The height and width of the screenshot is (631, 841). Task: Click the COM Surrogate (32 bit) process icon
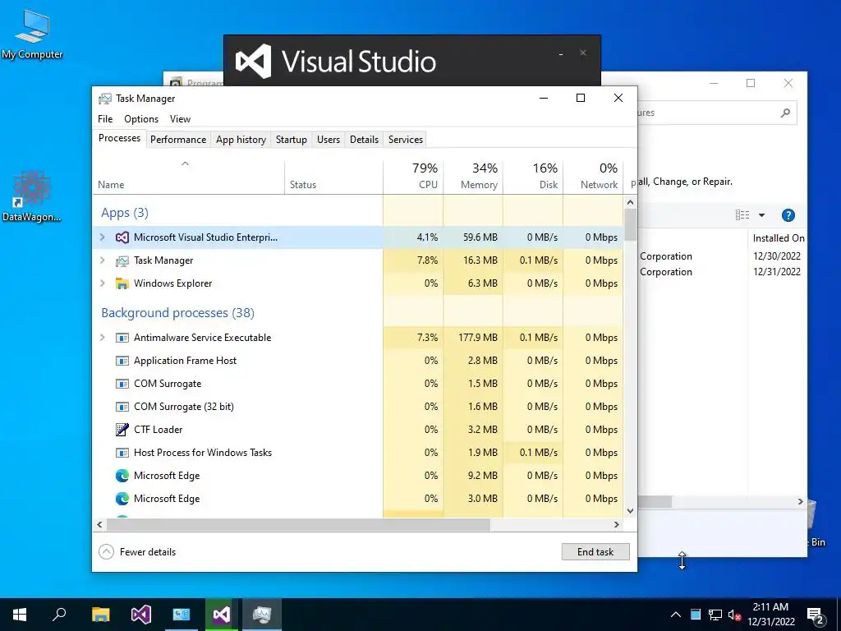coord(122,407)
